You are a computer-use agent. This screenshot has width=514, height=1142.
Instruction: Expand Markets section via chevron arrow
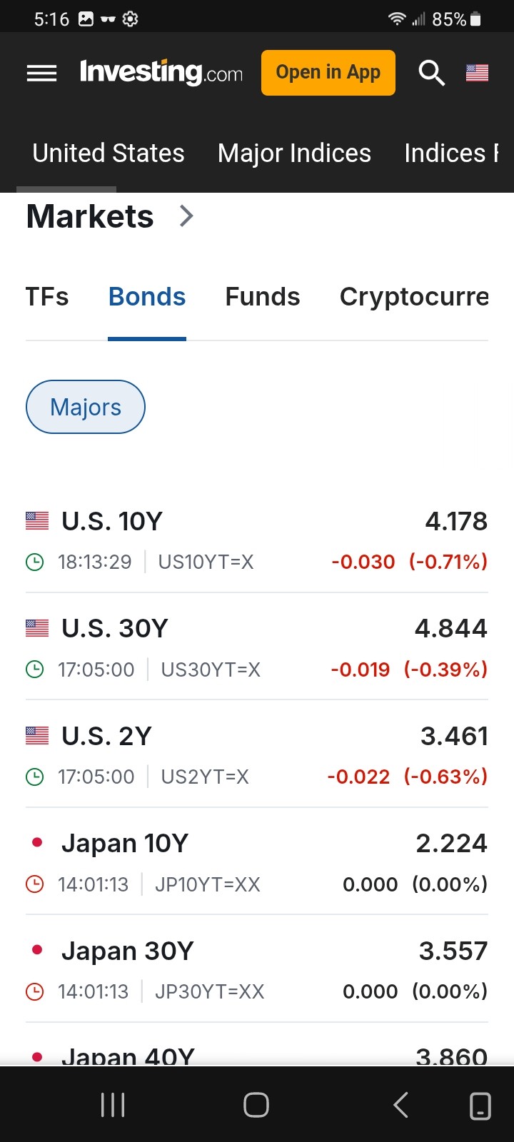click(186, 216)
